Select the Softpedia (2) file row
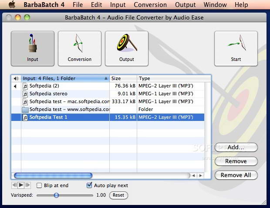Image resolution: width=270 pixels, height=208 pixels. pos(108,86)
